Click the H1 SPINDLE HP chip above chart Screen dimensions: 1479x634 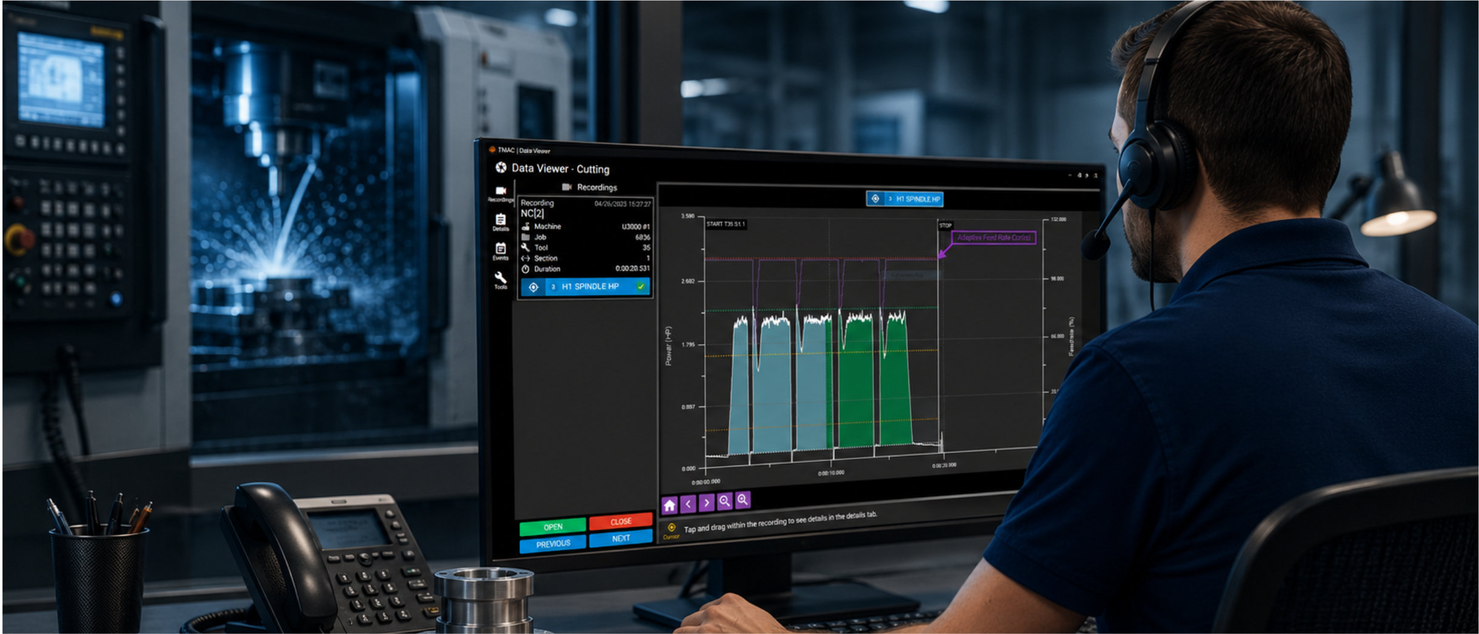[x=905, y=199]
